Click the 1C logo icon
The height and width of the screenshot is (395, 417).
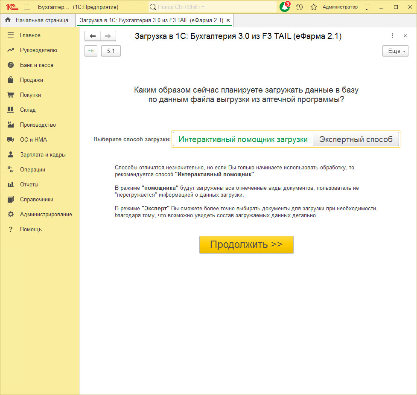click(12, 7)
